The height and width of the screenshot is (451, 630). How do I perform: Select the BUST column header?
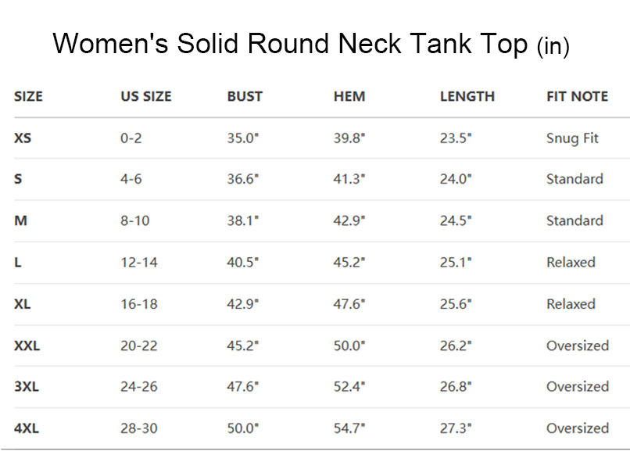tap(245, 97)
